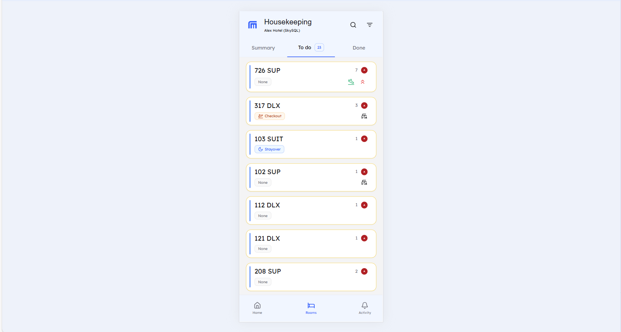
Task: Click the Housekeeping app logo
Action: point(252,25)
